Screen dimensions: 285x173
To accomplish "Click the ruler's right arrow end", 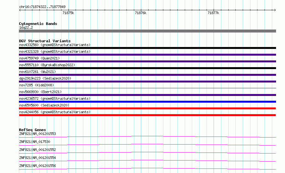I will 275,10.
